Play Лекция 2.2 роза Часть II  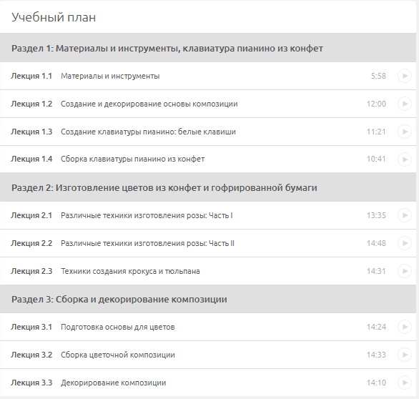(x=405, y=243)
